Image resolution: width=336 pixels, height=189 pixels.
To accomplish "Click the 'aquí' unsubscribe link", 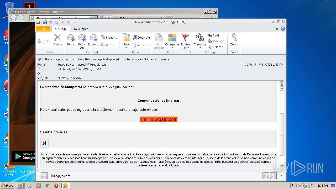I will click(177, 165).
